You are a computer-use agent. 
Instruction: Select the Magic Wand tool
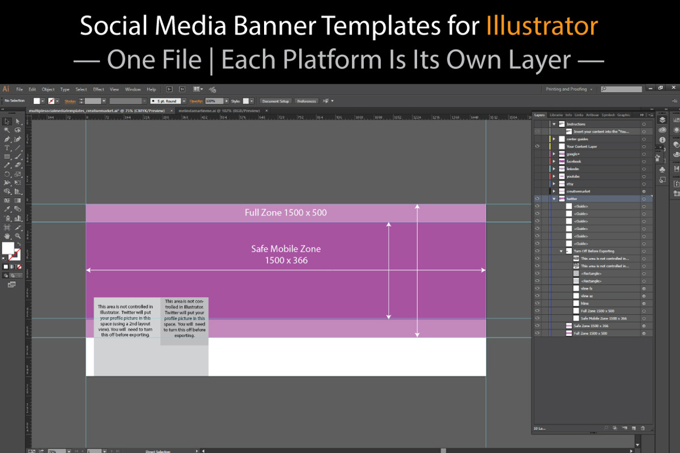click(x=7, y=130)
